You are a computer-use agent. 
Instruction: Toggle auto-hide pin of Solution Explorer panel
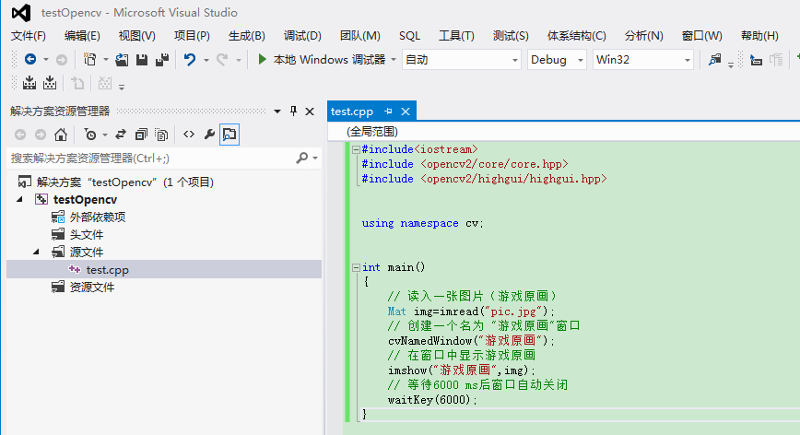pyautogui.click(x=293, y=111)
